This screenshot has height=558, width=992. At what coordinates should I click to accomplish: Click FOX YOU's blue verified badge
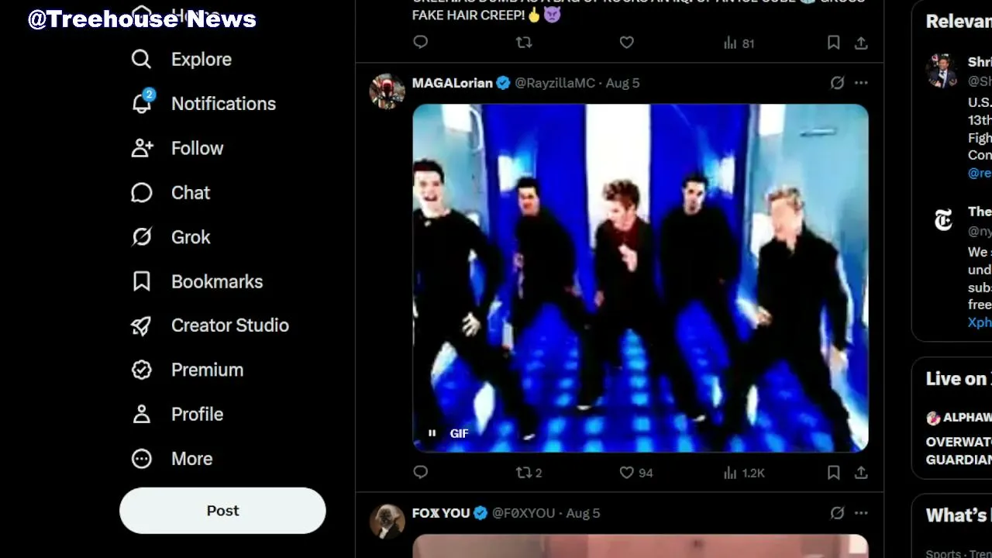click(480, 513)
